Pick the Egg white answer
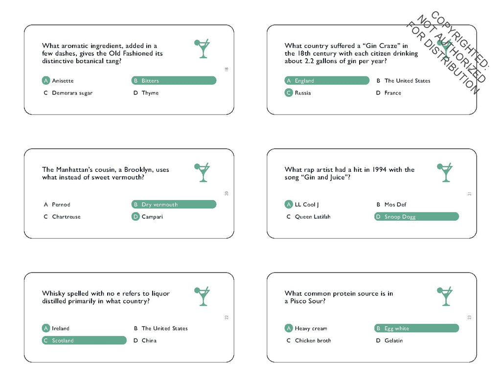Image resolution: width=501 pixels, height=387 pixels. coord(416,328)
